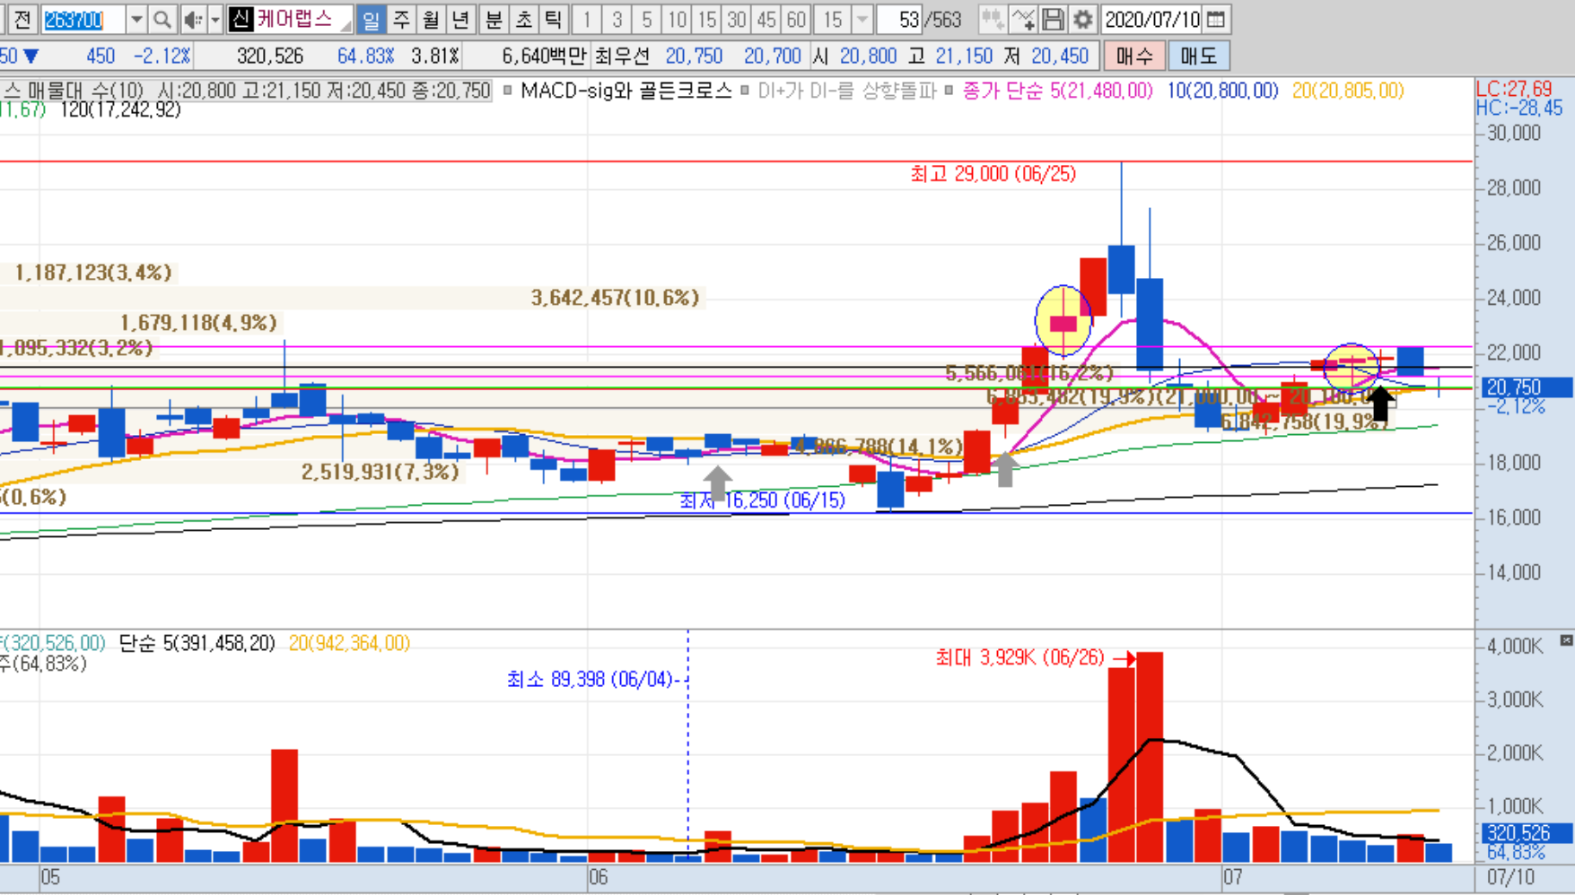Open the stock code history dropdown
1575x895 pixels.
pyautogui.click(x=136, y=19)
